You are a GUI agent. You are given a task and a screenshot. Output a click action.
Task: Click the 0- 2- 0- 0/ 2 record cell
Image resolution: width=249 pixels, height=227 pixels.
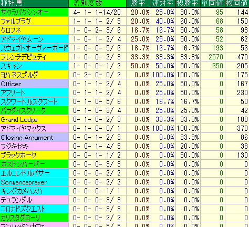click(x=97, y=75)
